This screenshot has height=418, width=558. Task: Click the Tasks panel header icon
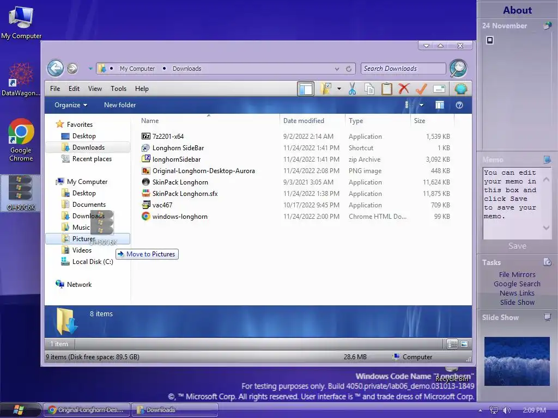click(547, 262)
